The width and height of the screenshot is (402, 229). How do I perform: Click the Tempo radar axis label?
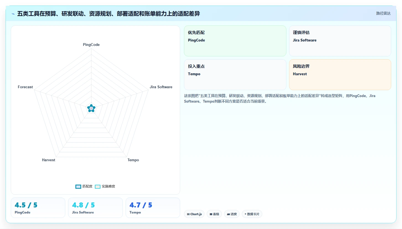pyautogui.click(x=133, y=160)
